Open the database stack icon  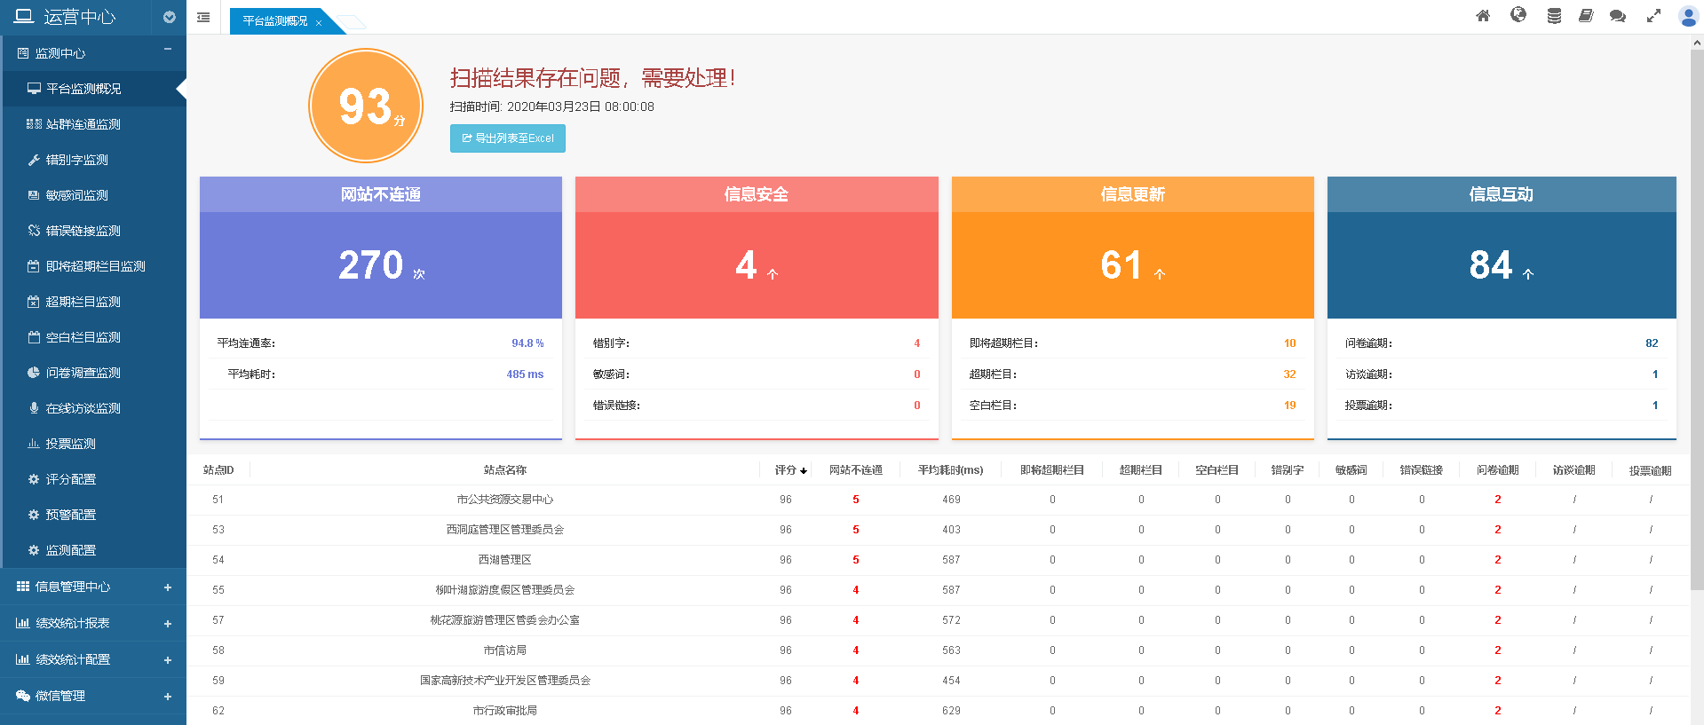point(1554,16)
